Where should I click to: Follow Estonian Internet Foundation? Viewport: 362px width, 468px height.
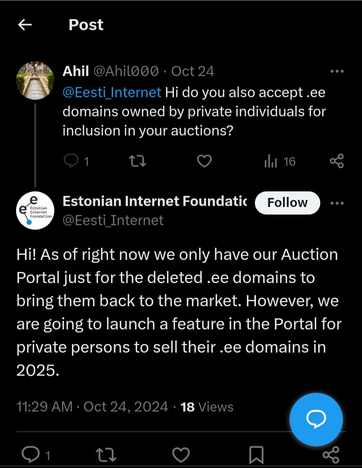[288, 203]
